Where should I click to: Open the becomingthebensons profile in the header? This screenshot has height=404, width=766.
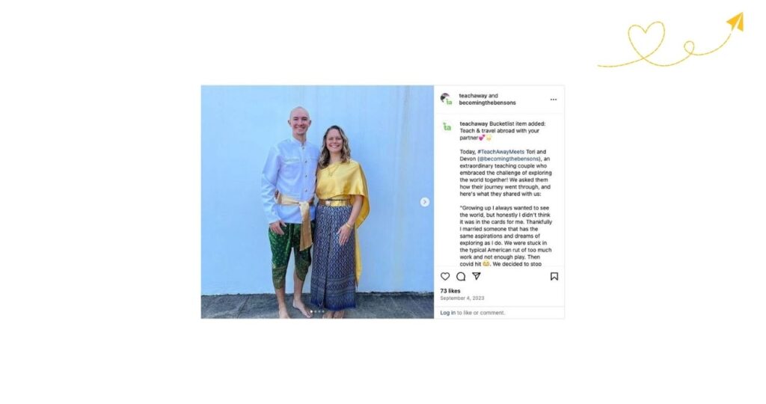[x=487, y=102]
